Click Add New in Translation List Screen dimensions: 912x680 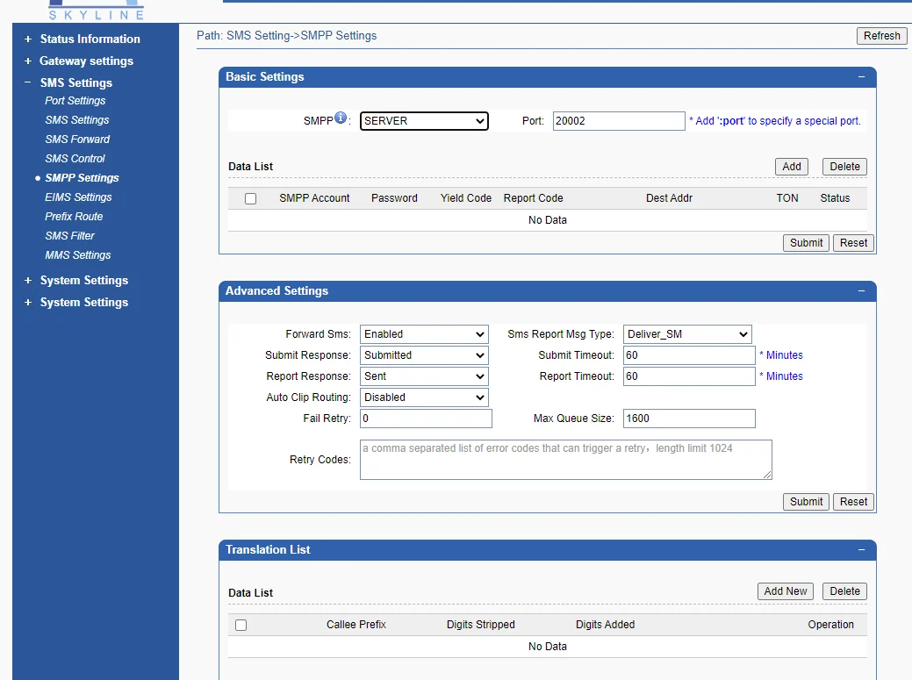coord(785,591)
